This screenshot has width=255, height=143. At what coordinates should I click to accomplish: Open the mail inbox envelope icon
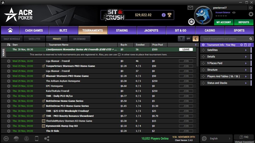pyautogui.click(x=190, y=8)
